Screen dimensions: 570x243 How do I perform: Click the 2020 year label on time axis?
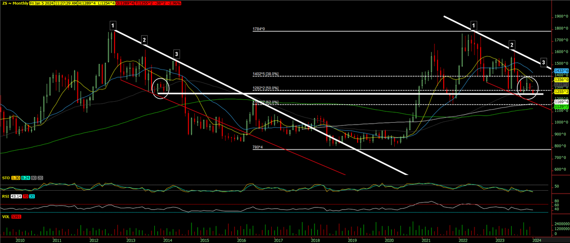click(389, 241)
